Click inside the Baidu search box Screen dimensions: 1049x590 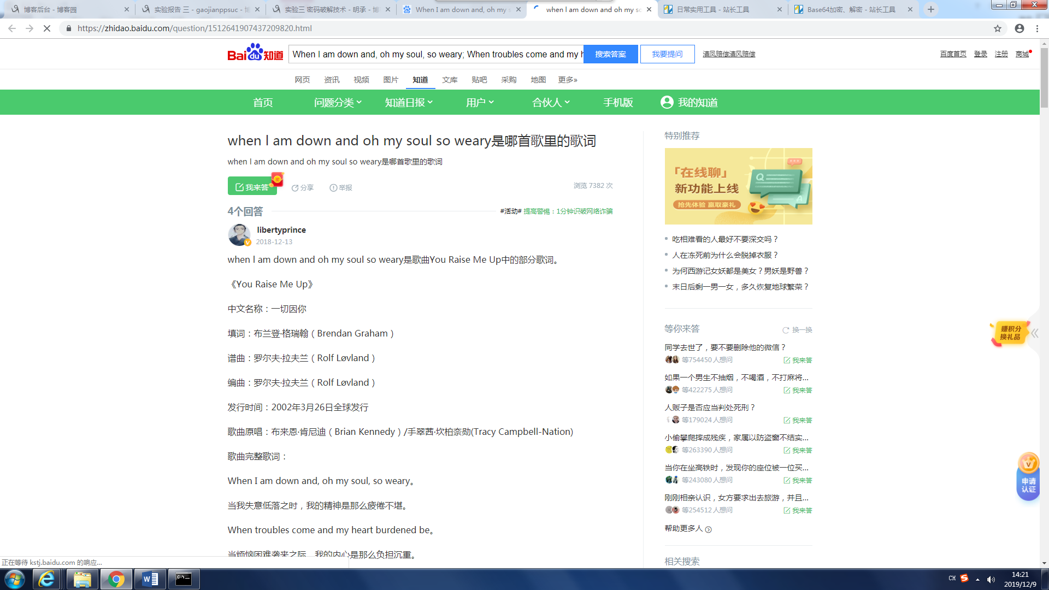(435, 54)
